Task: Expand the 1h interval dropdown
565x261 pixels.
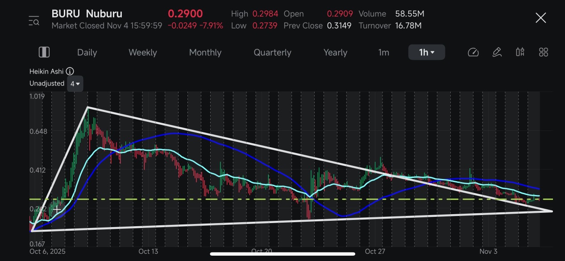Action: (426, 52)
